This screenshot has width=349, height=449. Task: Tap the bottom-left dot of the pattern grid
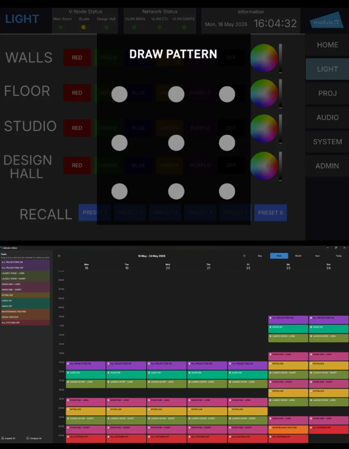click(x=119, y=191)
